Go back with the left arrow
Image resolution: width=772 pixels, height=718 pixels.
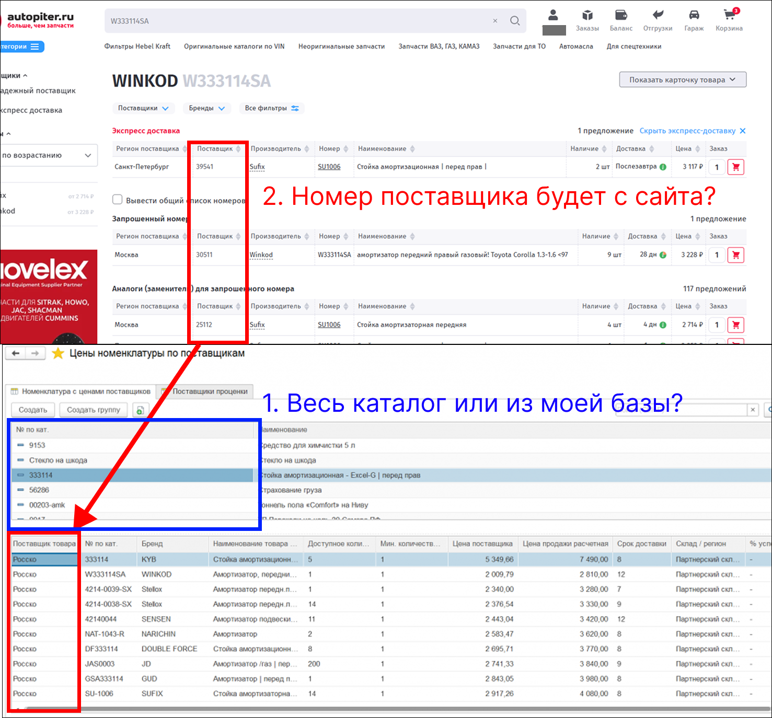click(16, 354)
